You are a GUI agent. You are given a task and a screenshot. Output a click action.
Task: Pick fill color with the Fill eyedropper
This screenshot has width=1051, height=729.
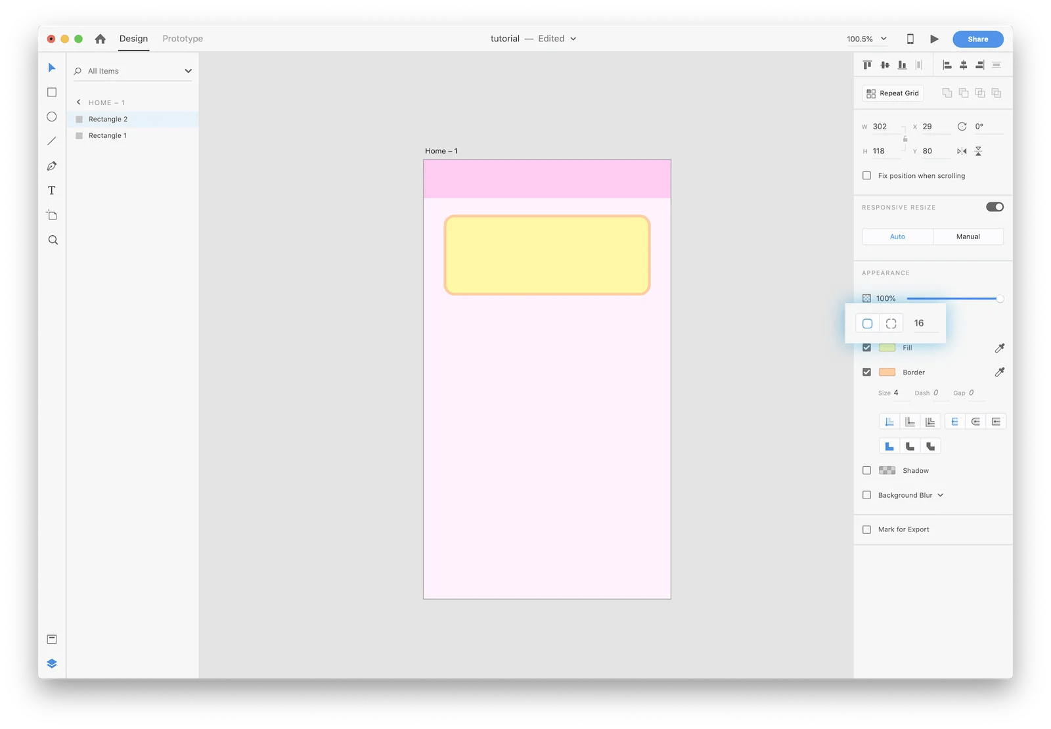[1000, 348]
